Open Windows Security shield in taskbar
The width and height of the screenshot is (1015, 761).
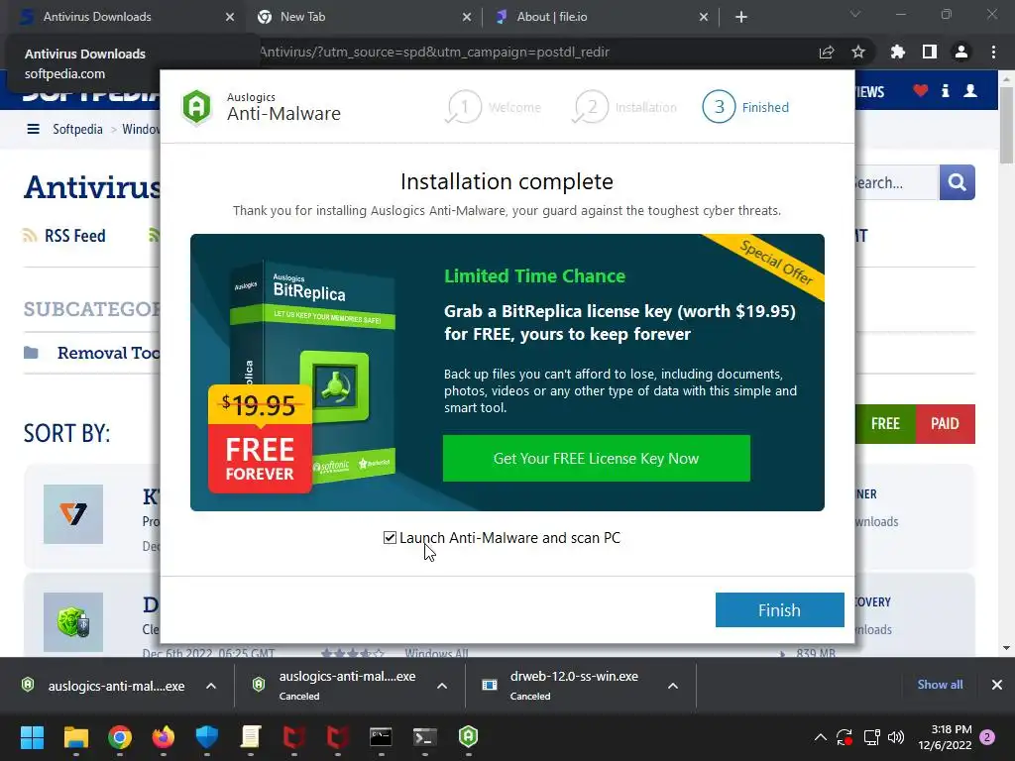pos(207,737)
